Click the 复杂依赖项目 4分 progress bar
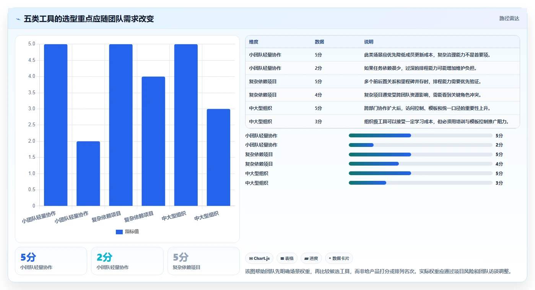 coord(421,164)
